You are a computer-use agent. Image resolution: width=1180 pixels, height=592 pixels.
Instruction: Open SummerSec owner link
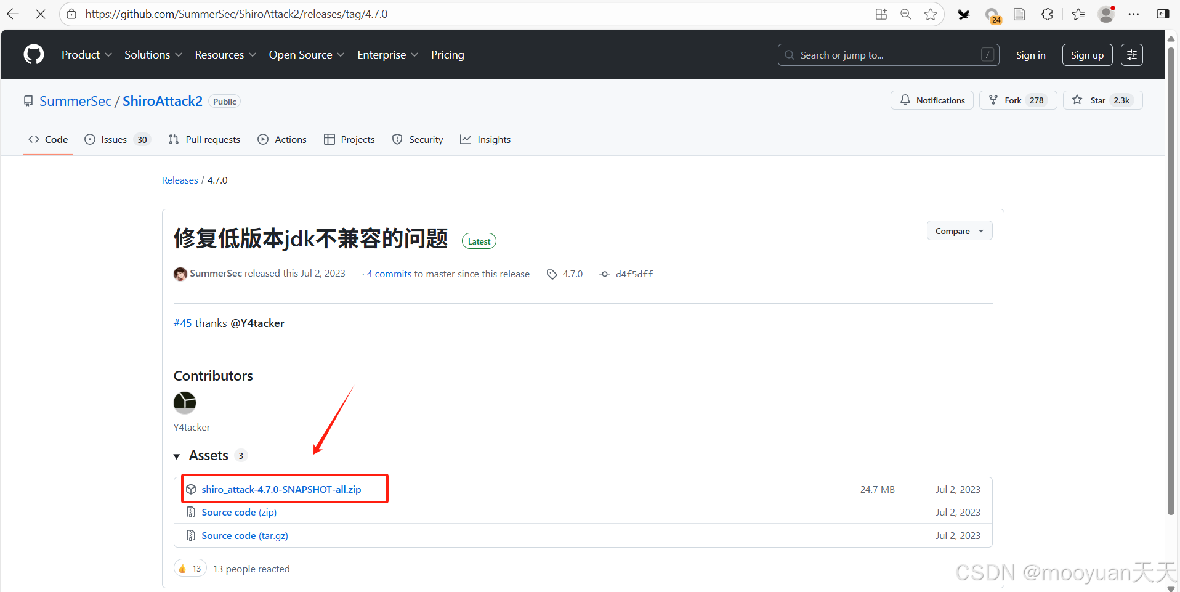75,101
